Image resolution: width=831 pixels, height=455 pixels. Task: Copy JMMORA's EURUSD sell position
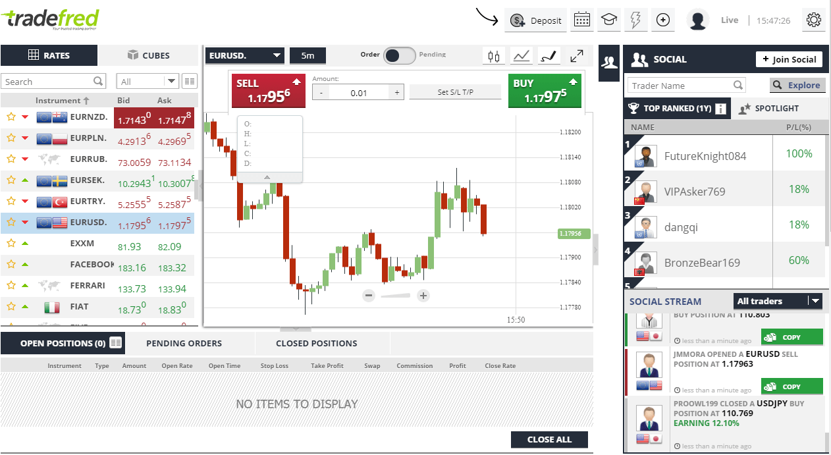(792, 387)
